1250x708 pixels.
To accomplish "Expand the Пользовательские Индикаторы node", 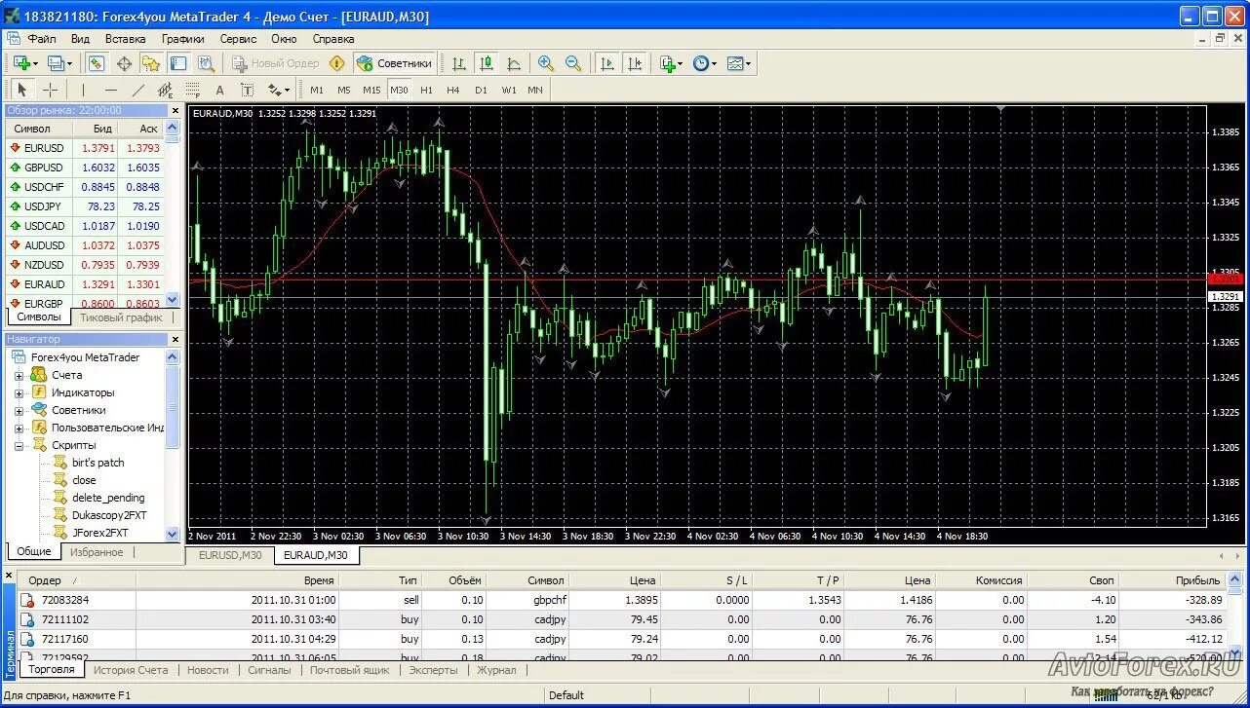I will coord(19,428).
